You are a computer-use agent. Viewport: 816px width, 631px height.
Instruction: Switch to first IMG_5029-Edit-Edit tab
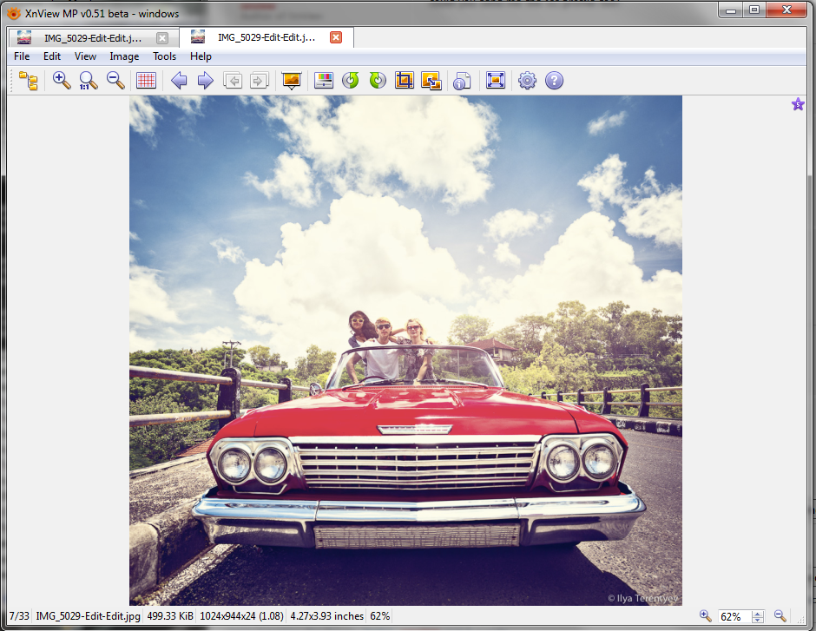[93, 38]
